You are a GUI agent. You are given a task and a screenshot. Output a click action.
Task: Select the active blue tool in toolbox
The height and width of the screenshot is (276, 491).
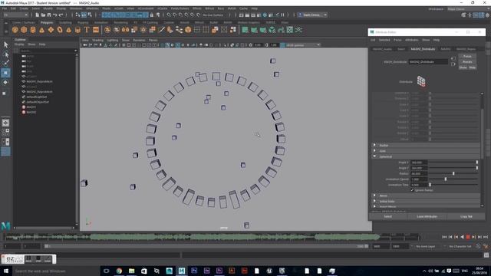pyautogui.click(x=5, y=73)
